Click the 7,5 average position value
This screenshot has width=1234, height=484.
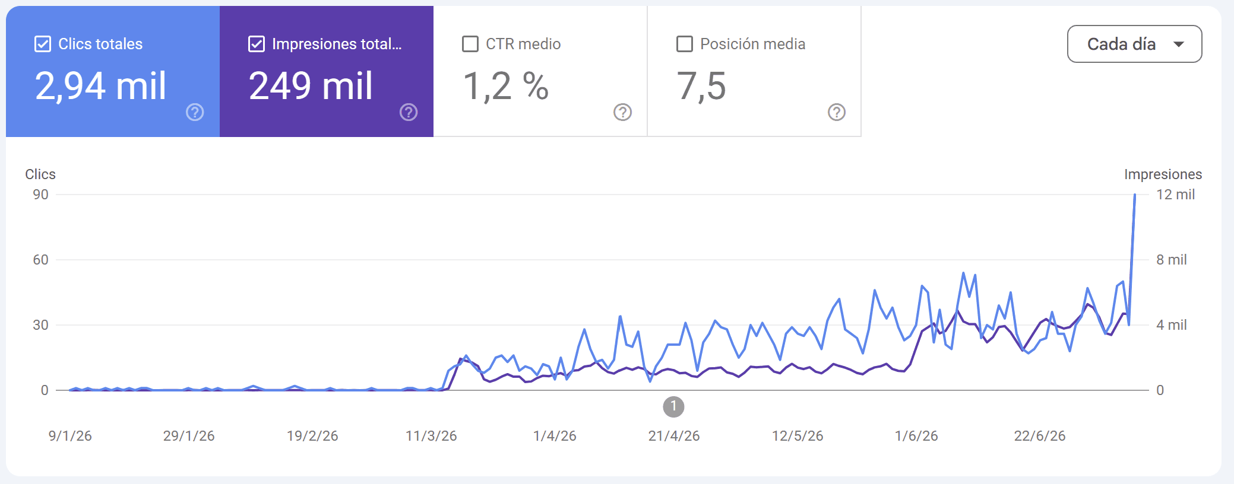(x=701, y=87)
